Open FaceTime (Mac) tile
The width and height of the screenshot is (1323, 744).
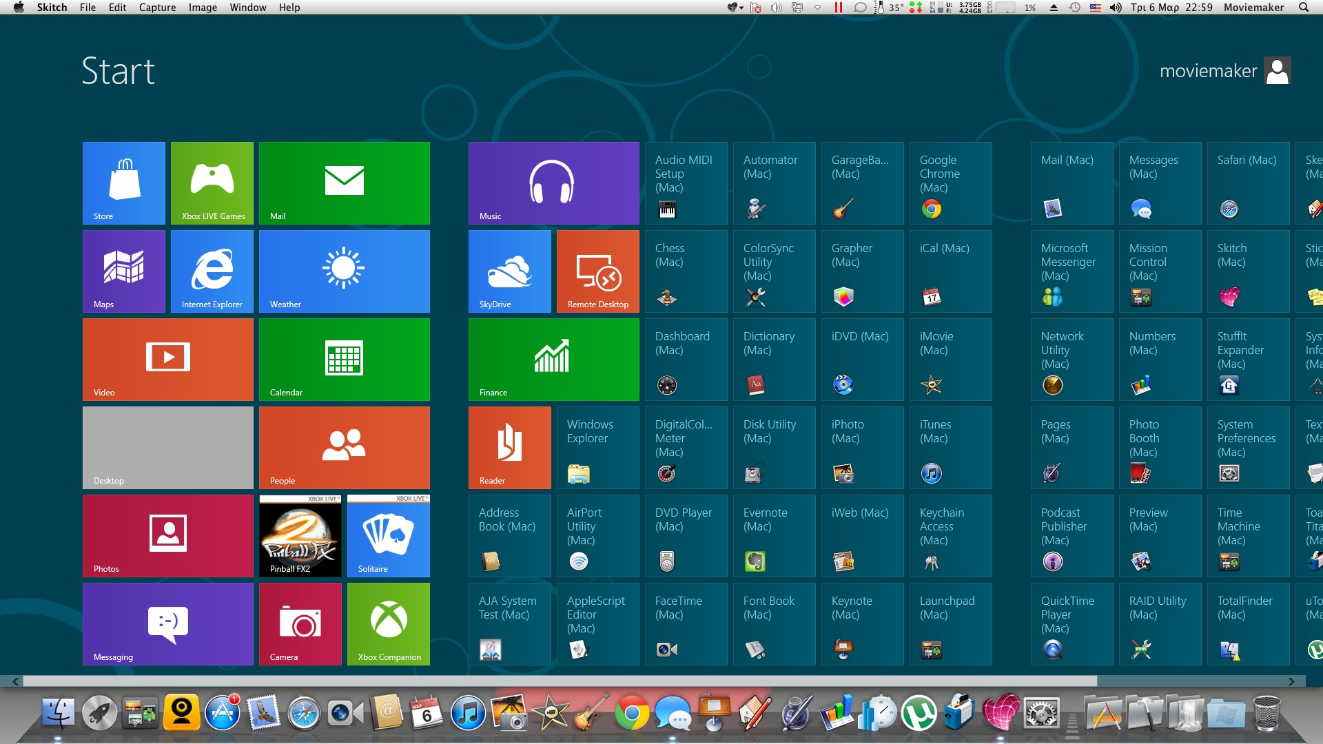(x=686, y=624)
